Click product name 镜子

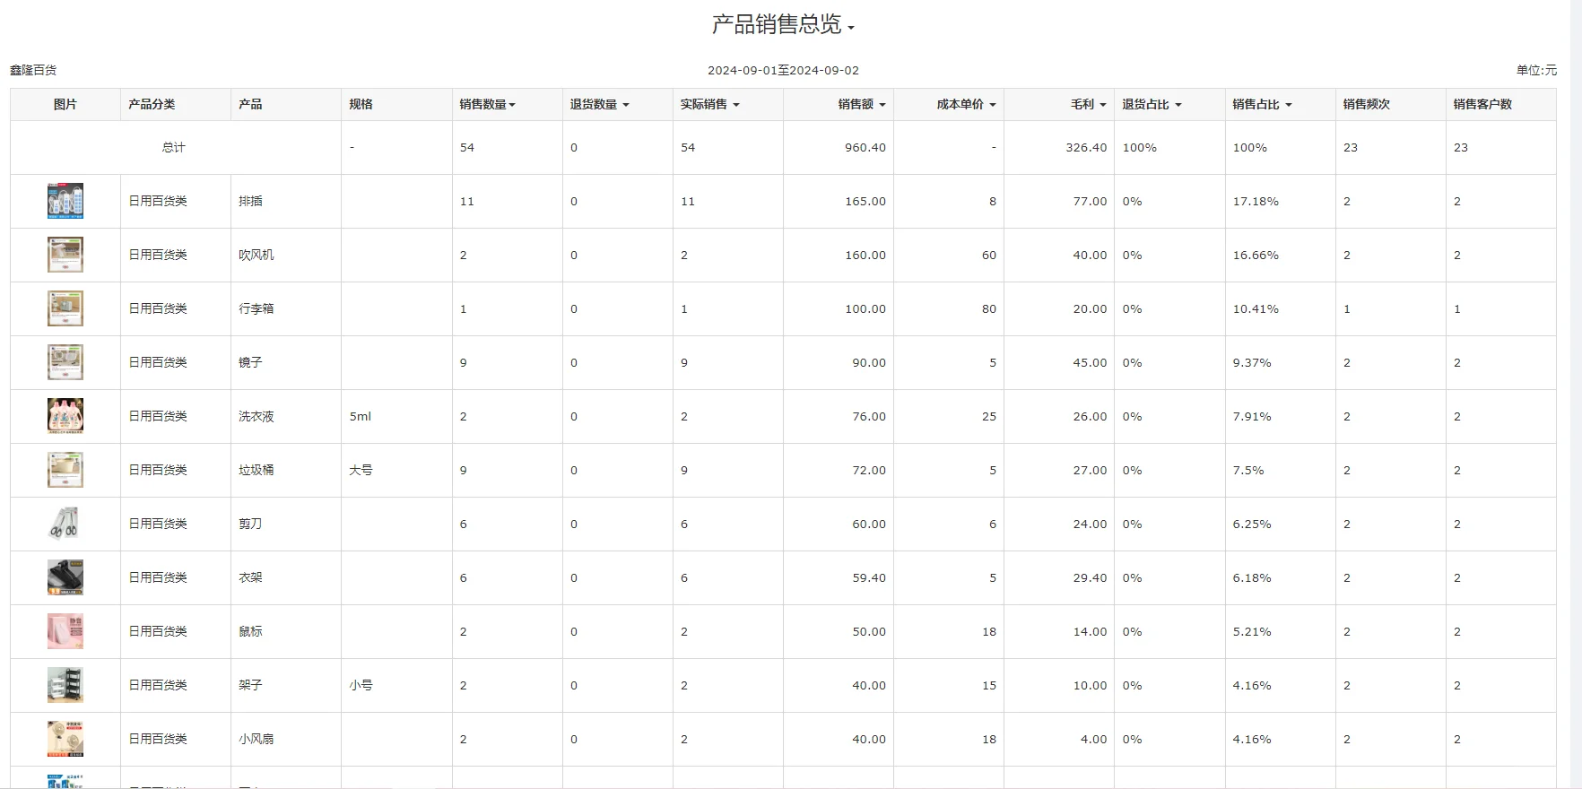[250, 362]
